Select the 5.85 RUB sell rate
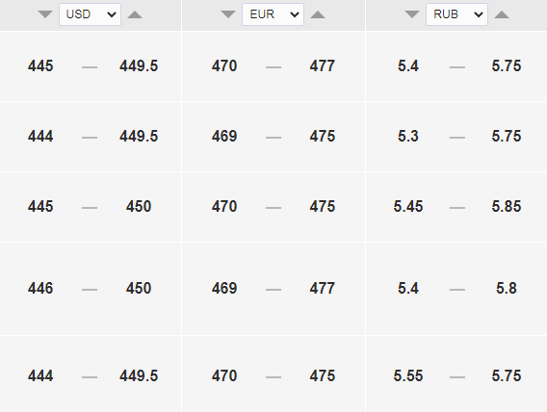Viewport: 547px width, 412px height. tap(507, 207)
